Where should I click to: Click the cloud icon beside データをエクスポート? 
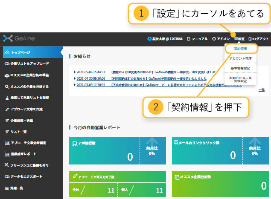pos(7,176)
